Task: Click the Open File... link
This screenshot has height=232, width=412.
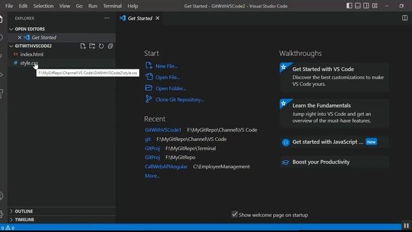Action: [x=167, y=77]
